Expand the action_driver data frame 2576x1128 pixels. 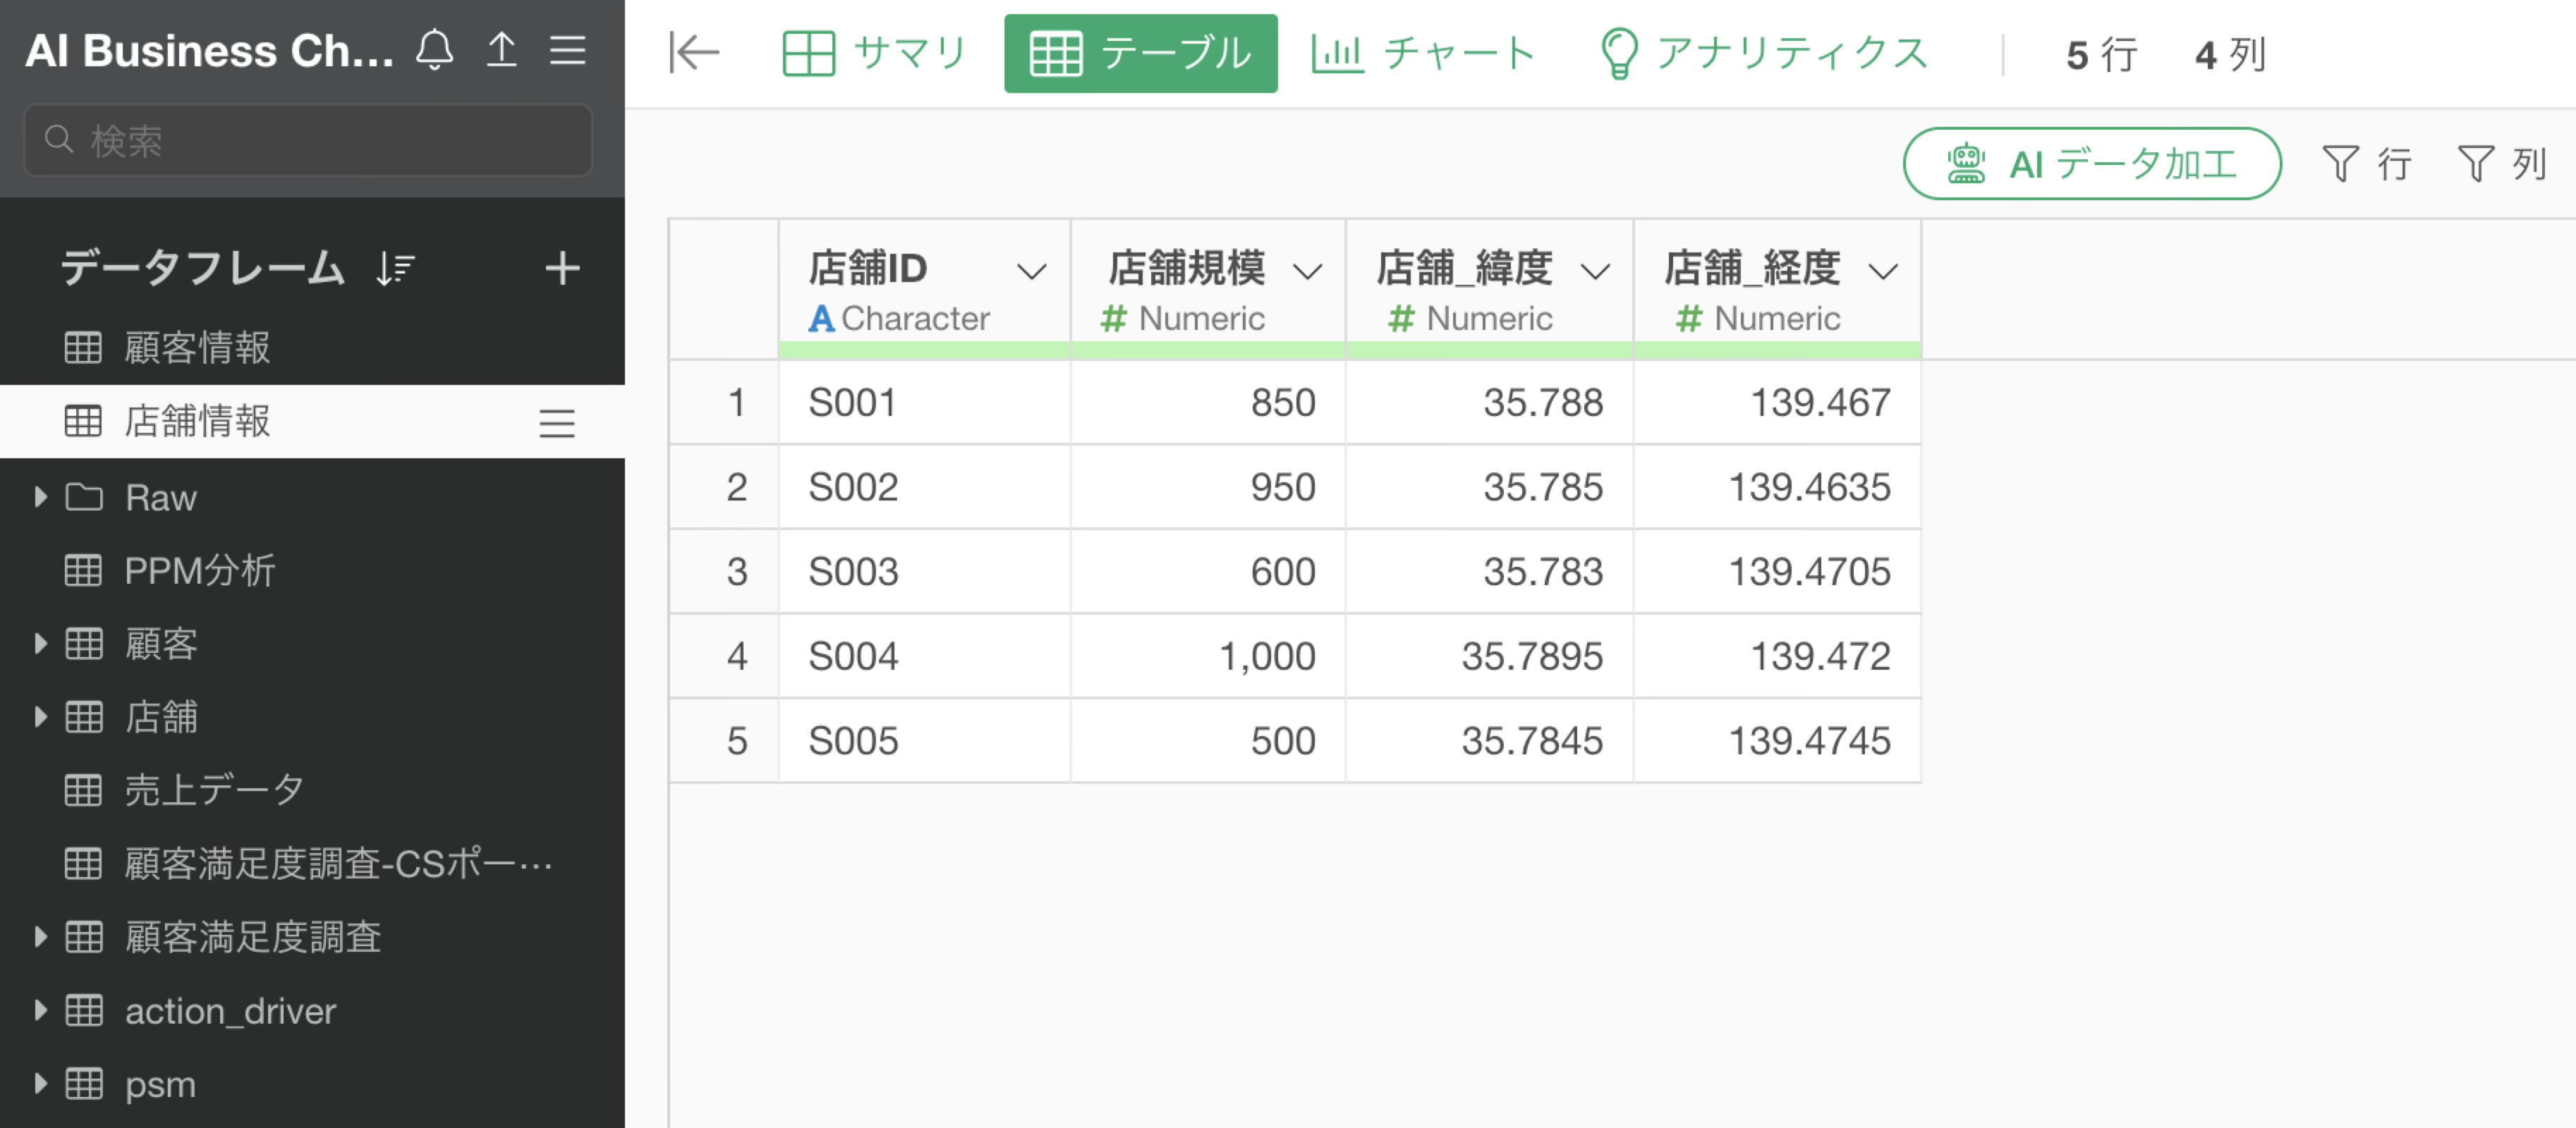coord(40,1010)
